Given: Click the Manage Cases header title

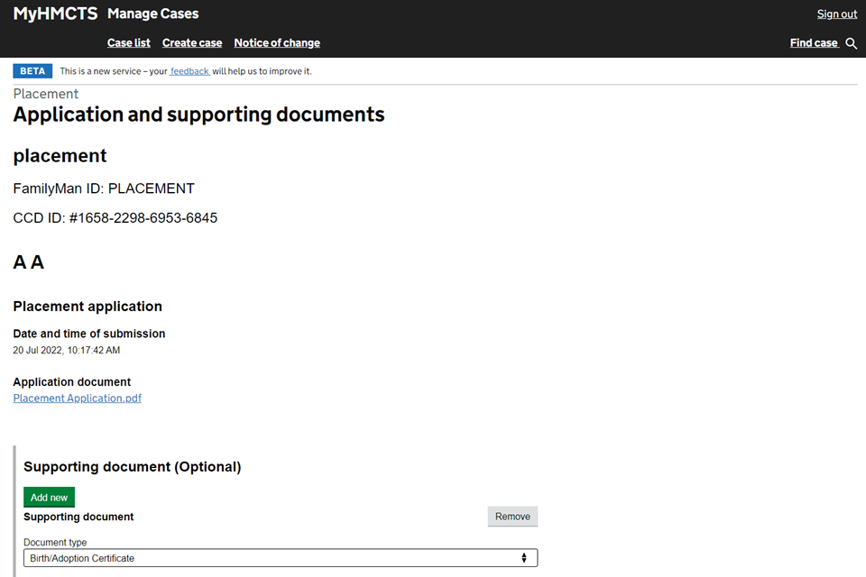Looking at the screenshot, I should (x=153, y=14).
